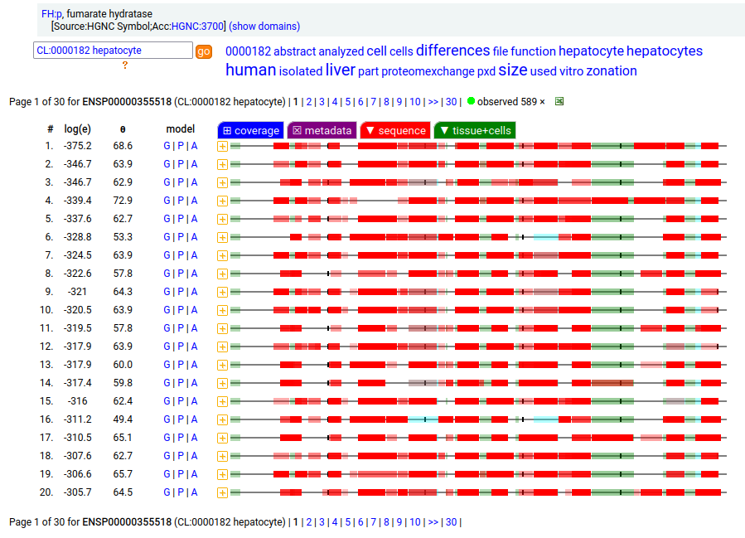745x538 pixels.
Task: Expand row 14 plus icon
Action: click(222, 383)
